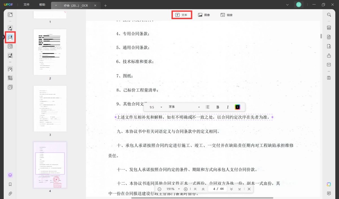
Task: Open the Edit PDF tool
Action: pos(10,37)
